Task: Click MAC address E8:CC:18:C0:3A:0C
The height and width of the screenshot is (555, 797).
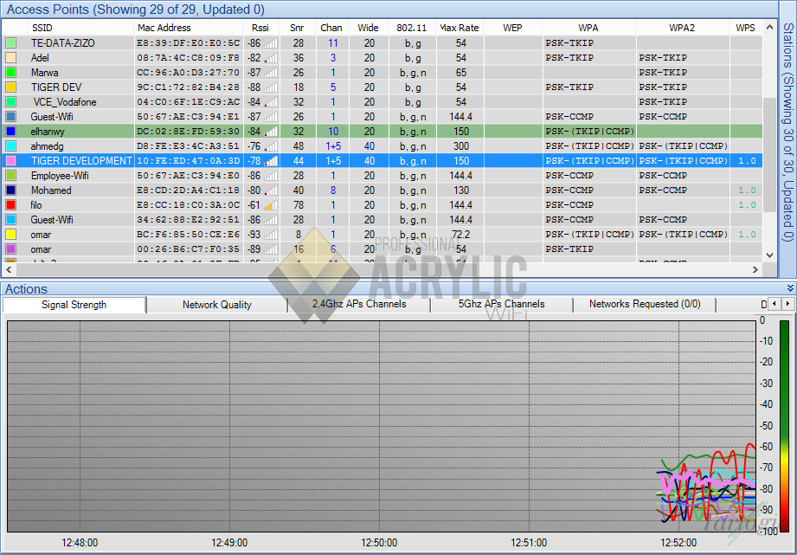Action: [x=188, y=205]
